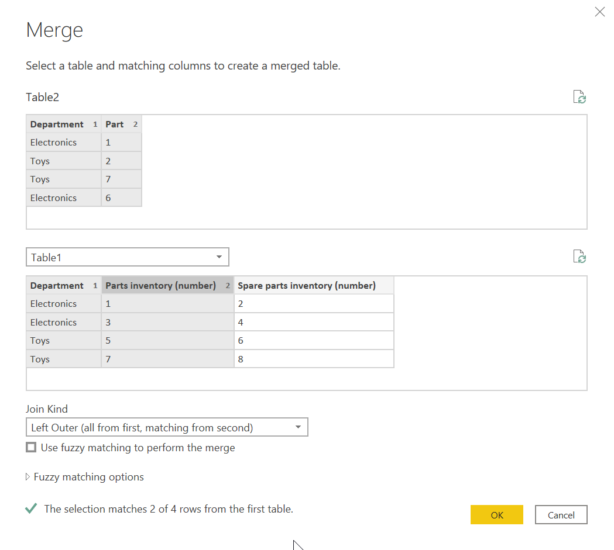Click Spare parts inventory value 8
Screen dimensions: 614x550
pyautogui.click(x=314, y=359)
